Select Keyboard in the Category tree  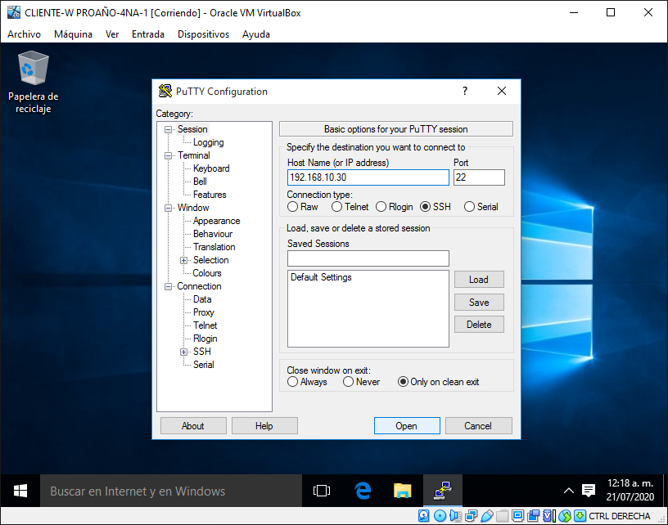[x=211, y=168]
